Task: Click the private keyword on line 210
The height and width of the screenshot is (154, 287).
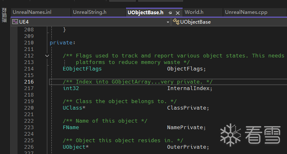Action: click(61, 43)
